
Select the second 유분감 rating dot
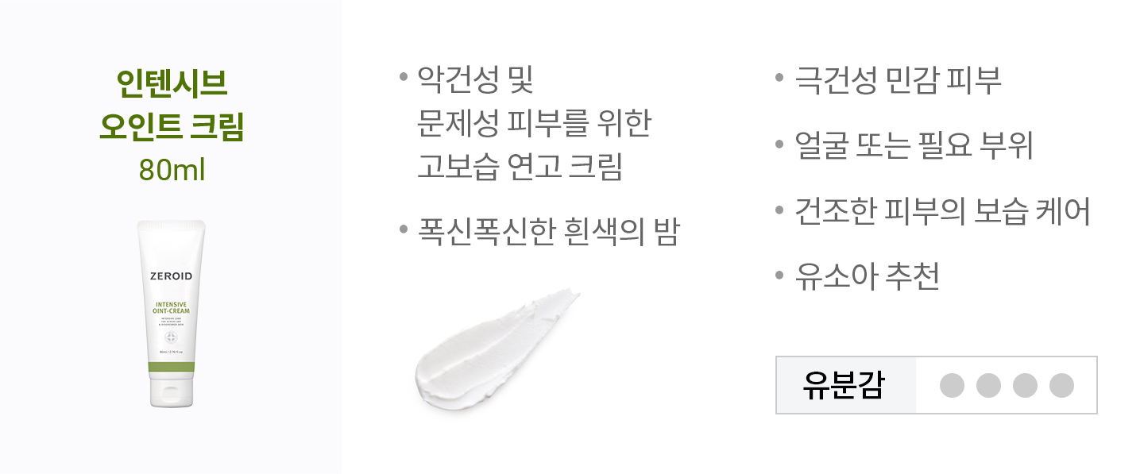point(988,386)
